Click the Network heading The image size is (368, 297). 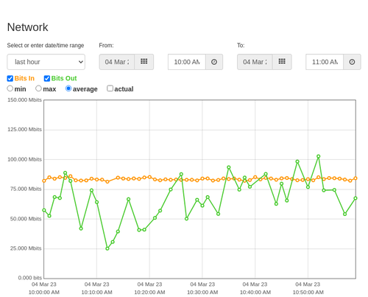27,27
